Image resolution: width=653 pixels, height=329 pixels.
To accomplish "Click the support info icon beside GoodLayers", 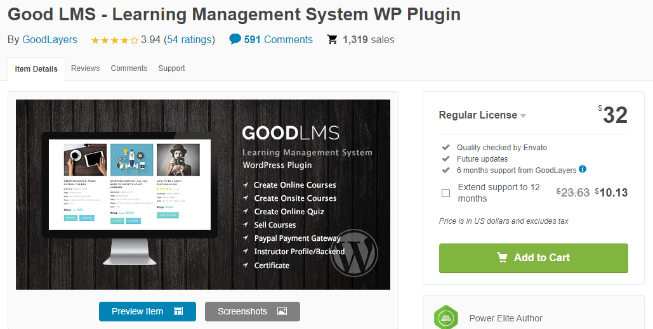I will click(583, 169).
